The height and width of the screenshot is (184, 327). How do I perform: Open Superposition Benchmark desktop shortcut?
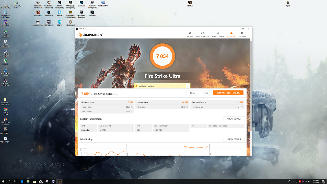tap(5, 83)
